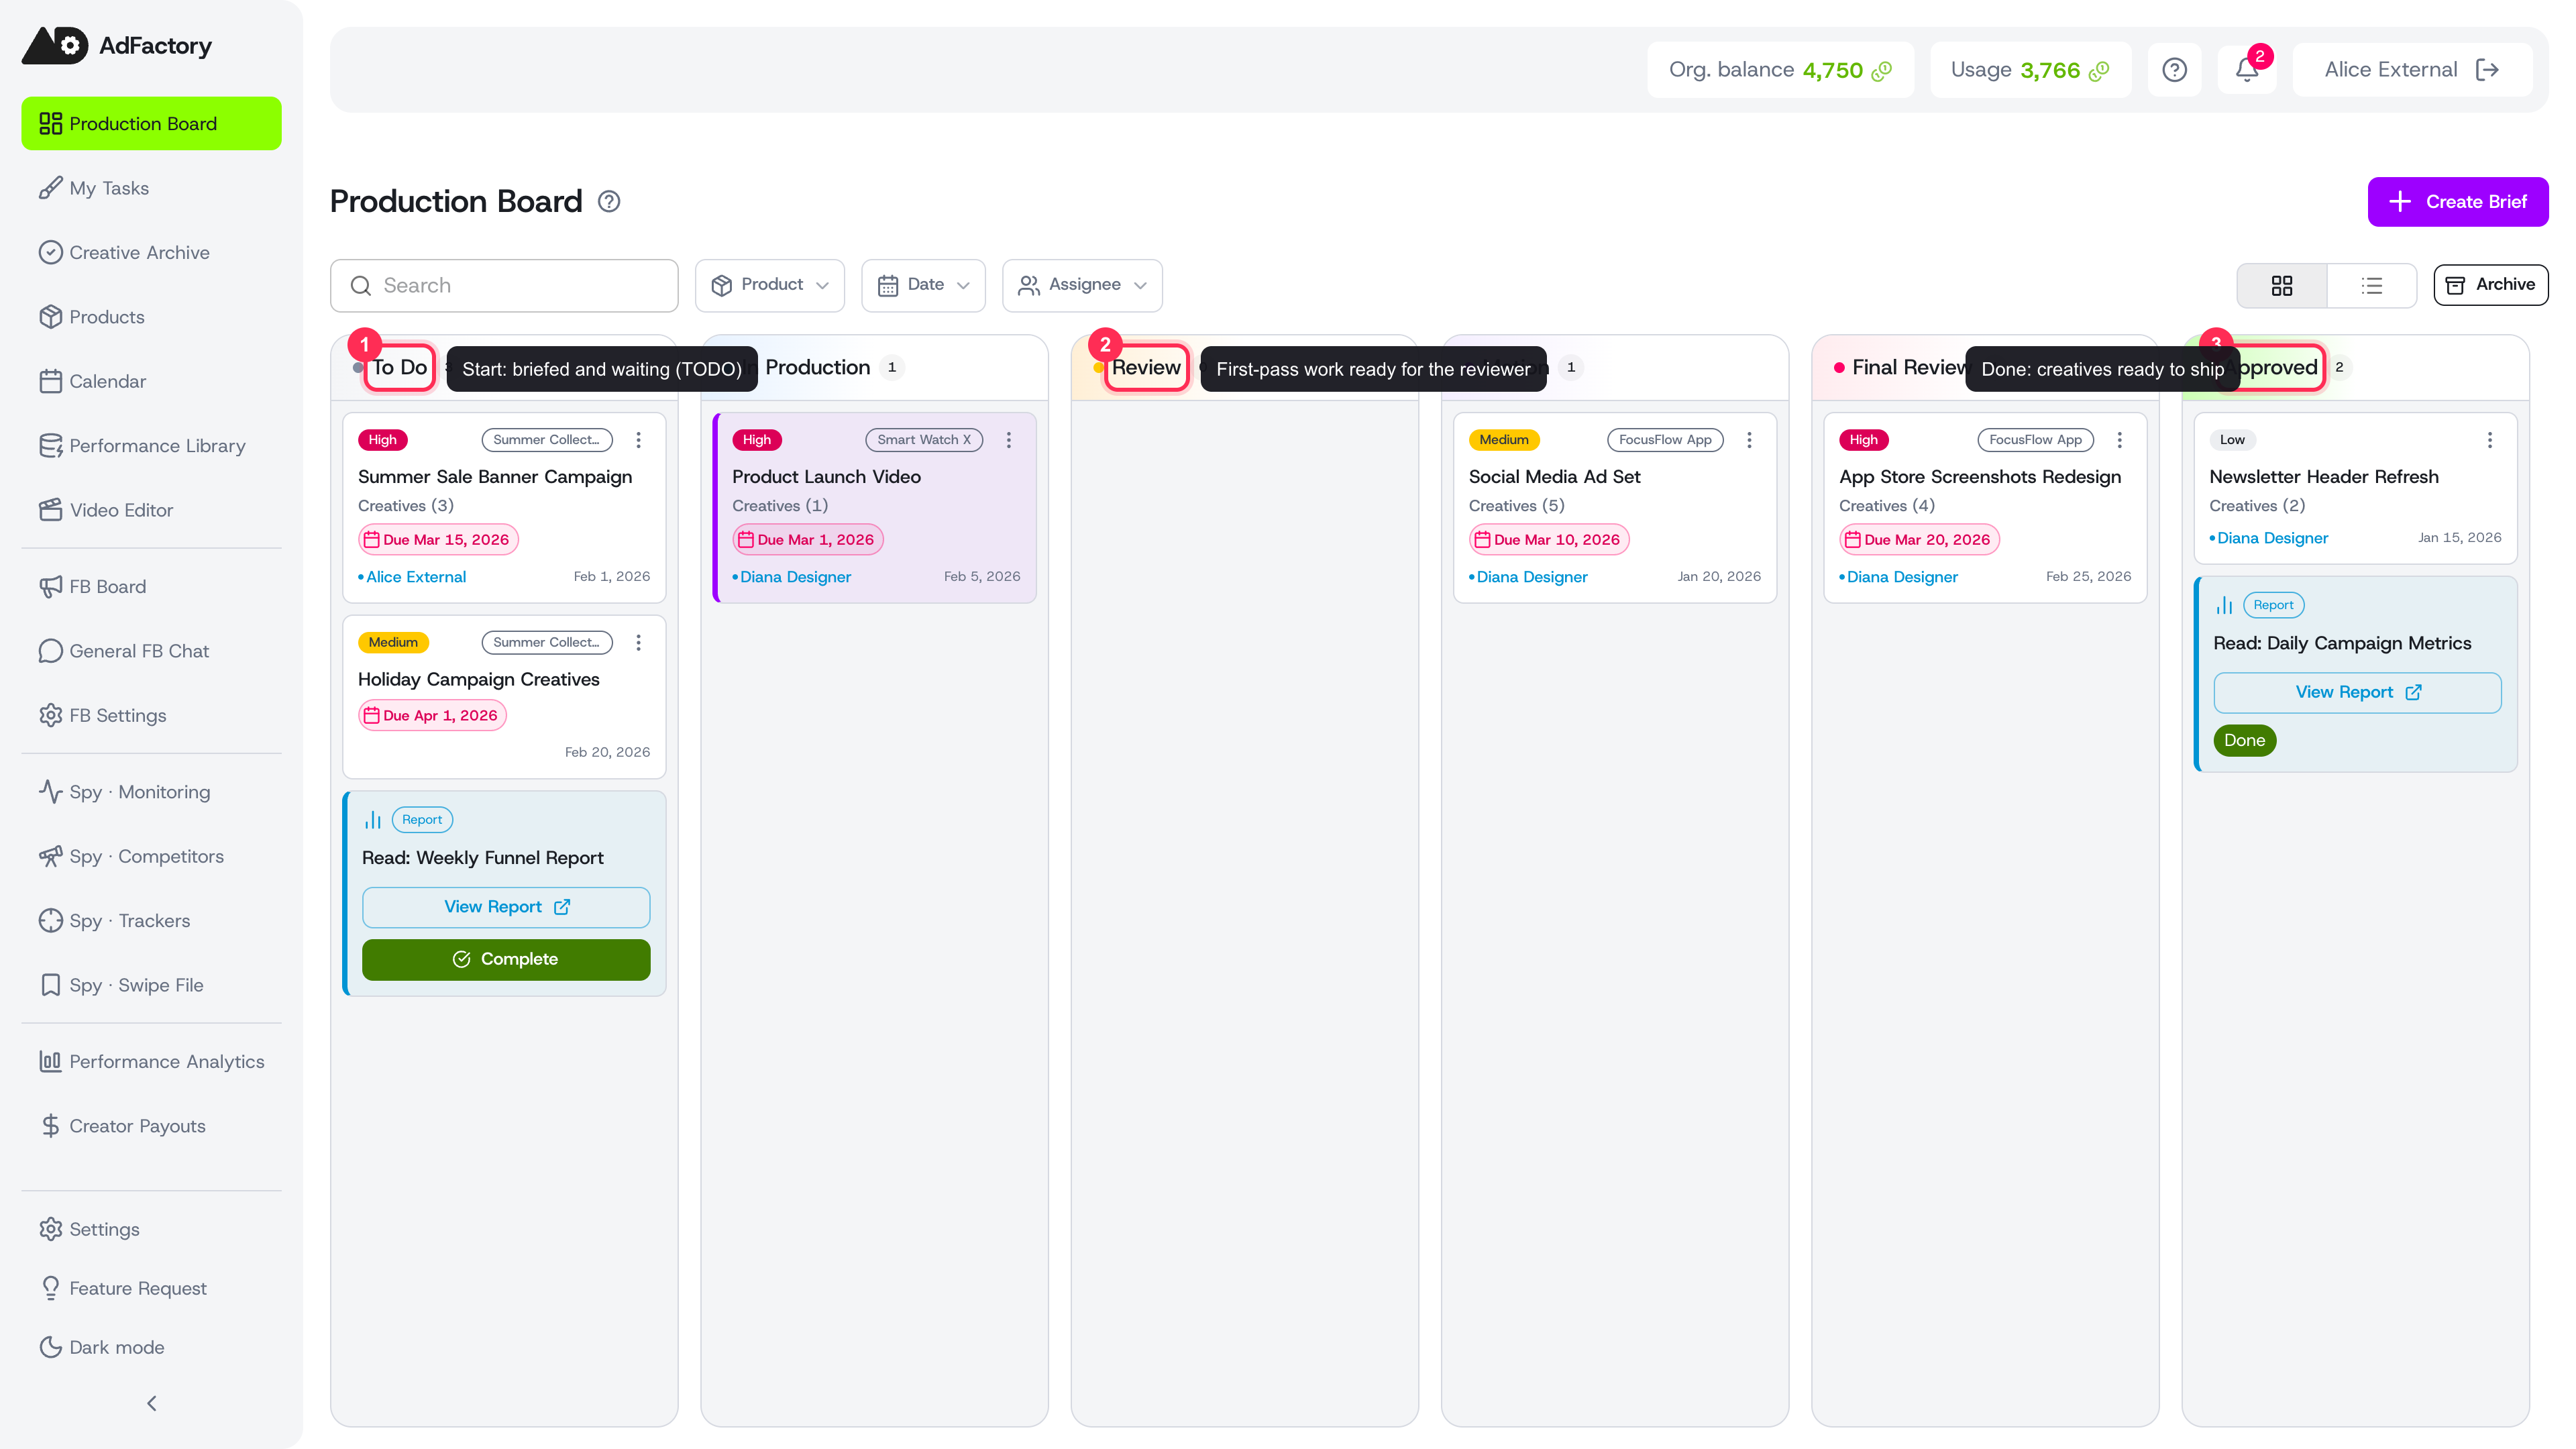Click Alice External assignee link

tap(415, 577)
